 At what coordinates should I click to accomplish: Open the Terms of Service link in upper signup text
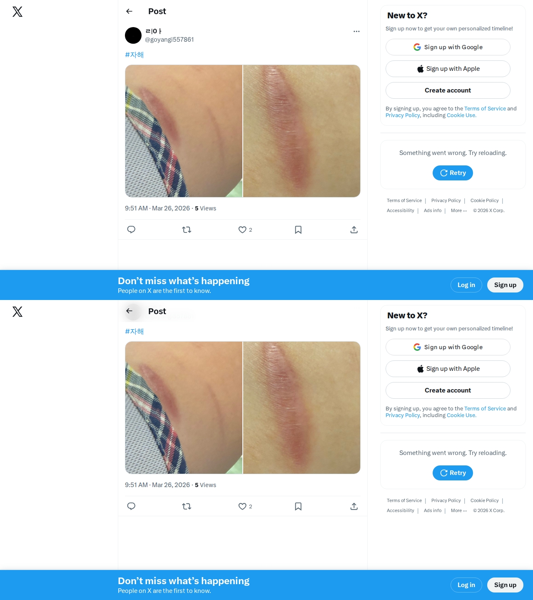pyautogui.click(x=485, y=108)
